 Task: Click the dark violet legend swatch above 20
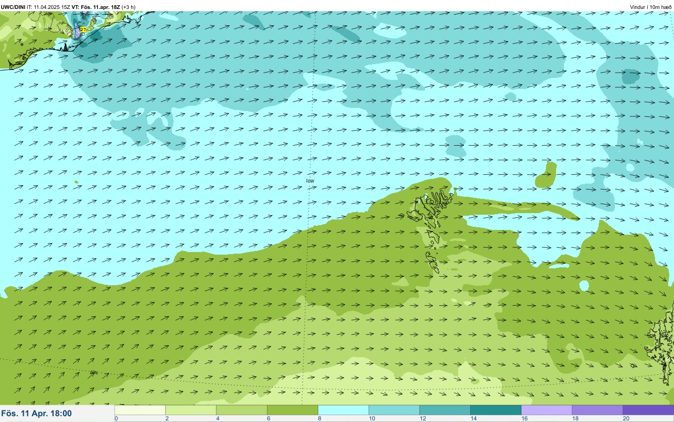648,410
